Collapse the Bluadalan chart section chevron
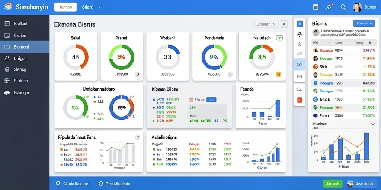 [373, 124]
